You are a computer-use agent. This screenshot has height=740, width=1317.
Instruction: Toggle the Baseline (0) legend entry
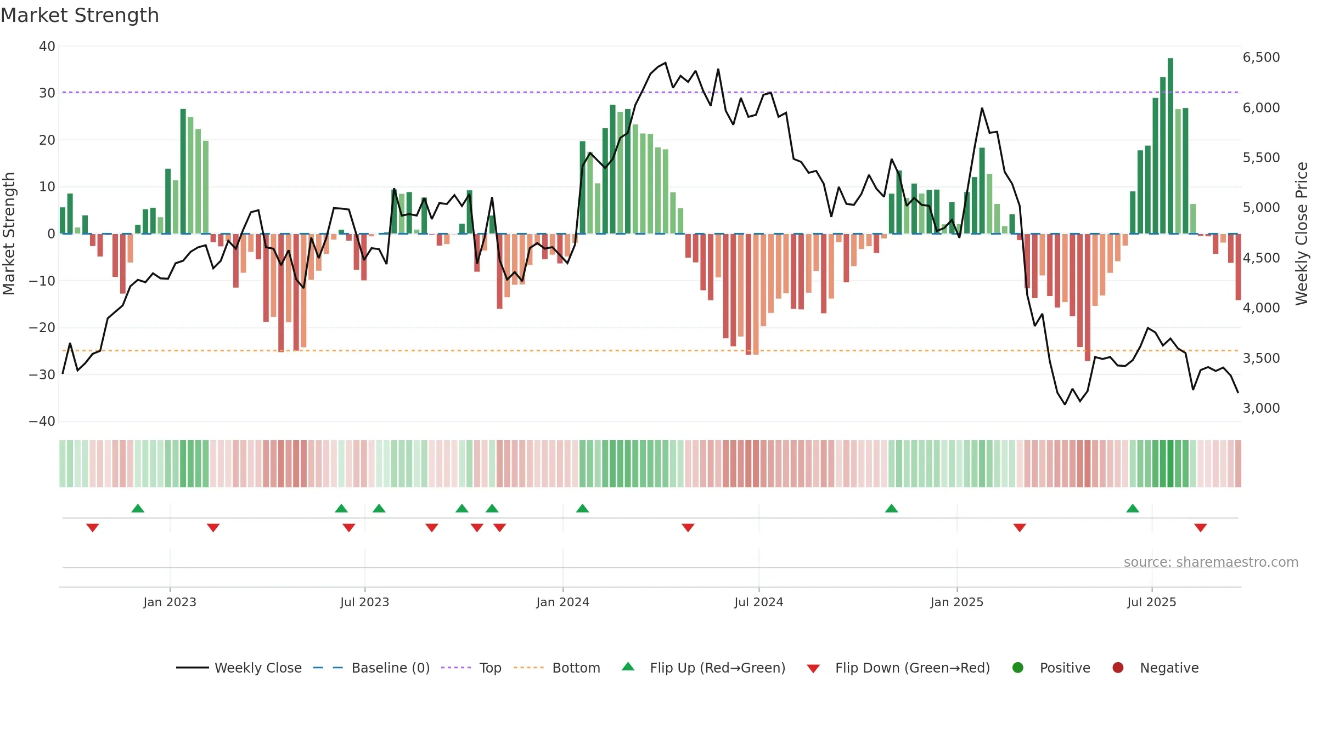(x=372, y=668)
